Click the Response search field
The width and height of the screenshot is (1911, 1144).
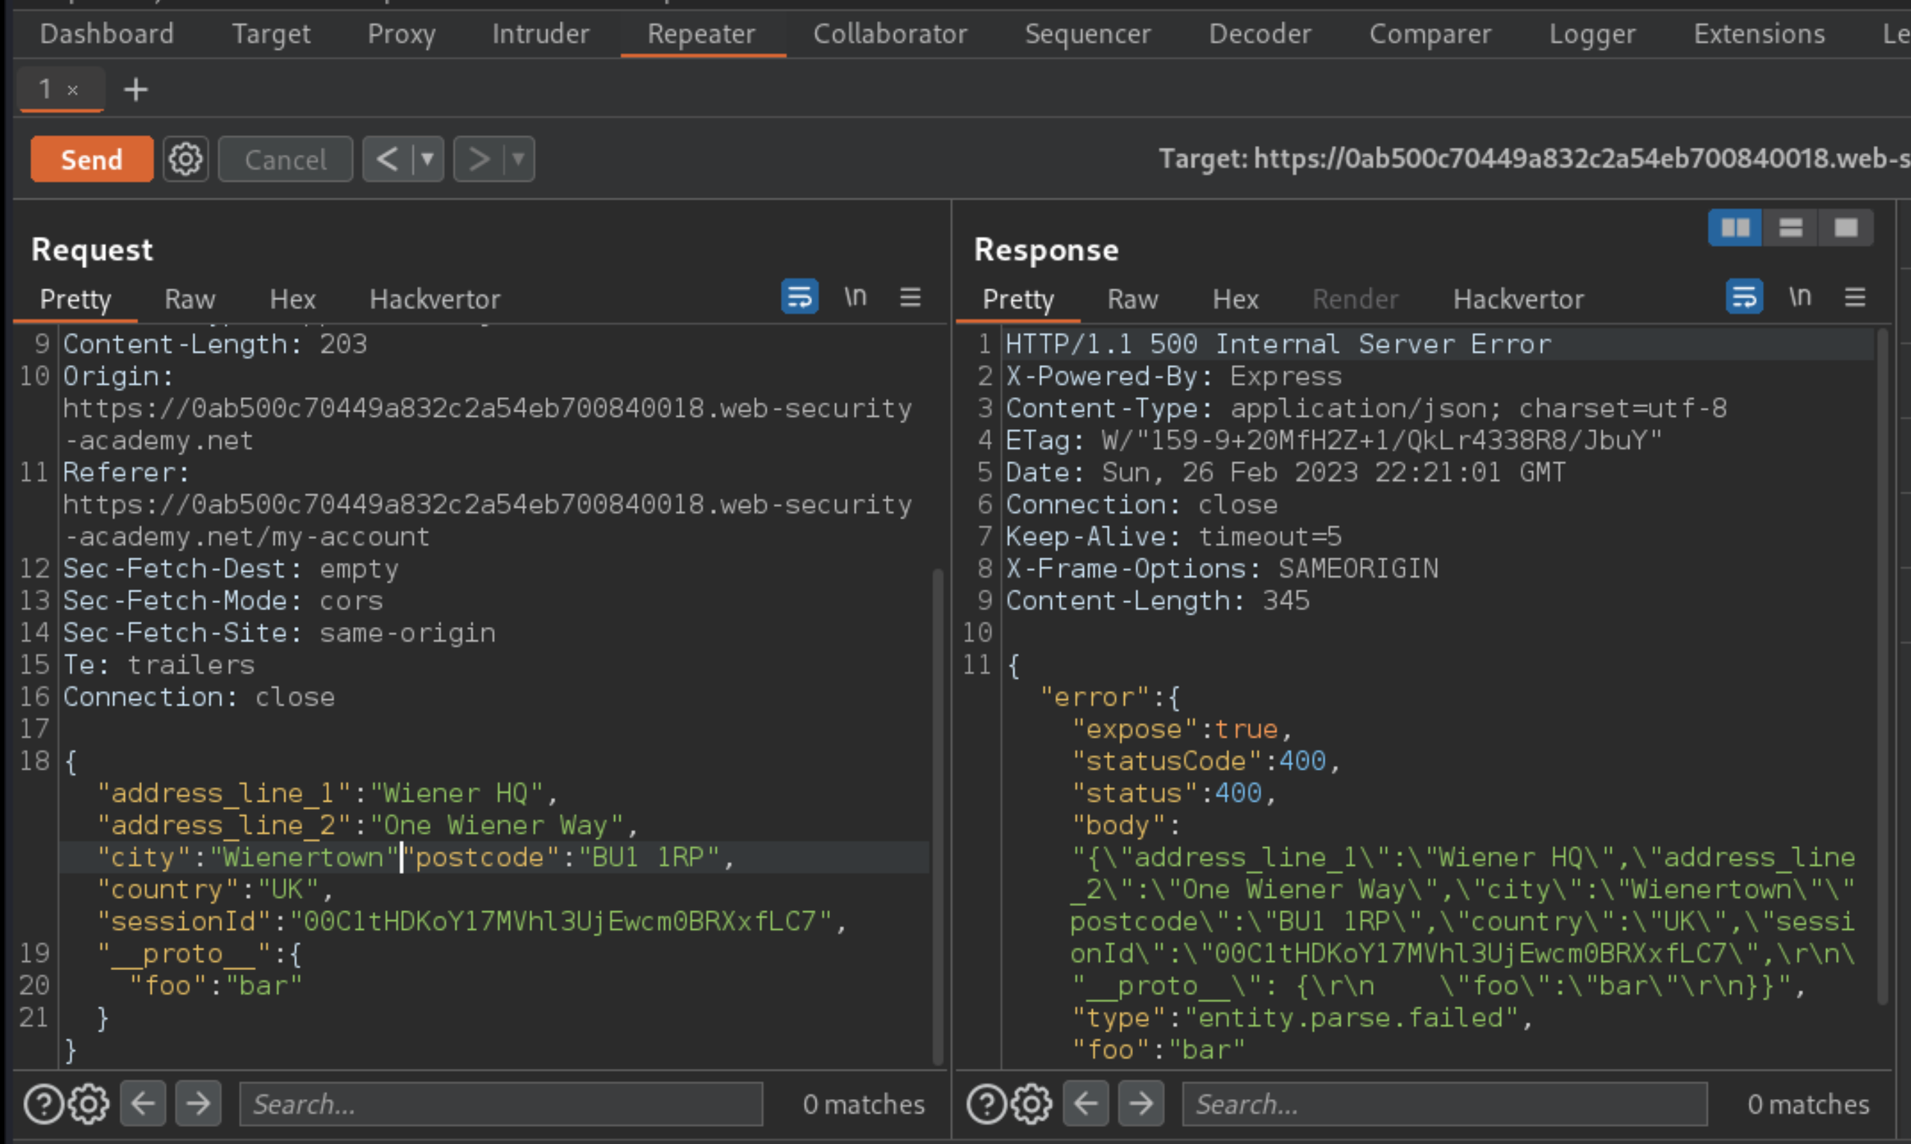point(1444,1104)
